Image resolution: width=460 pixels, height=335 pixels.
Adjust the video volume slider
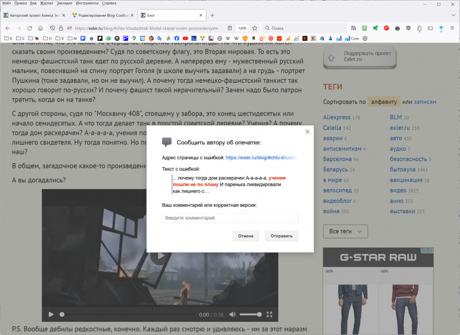[251, 314]
